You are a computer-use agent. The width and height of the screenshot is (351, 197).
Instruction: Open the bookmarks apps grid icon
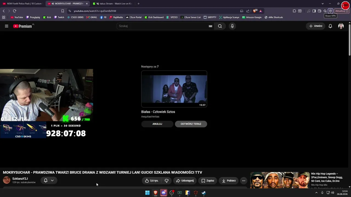click(4, 17)
